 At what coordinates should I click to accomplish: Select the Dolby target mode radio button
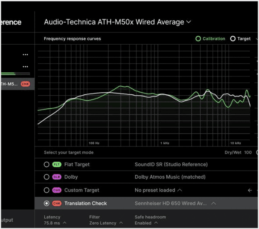47,177
